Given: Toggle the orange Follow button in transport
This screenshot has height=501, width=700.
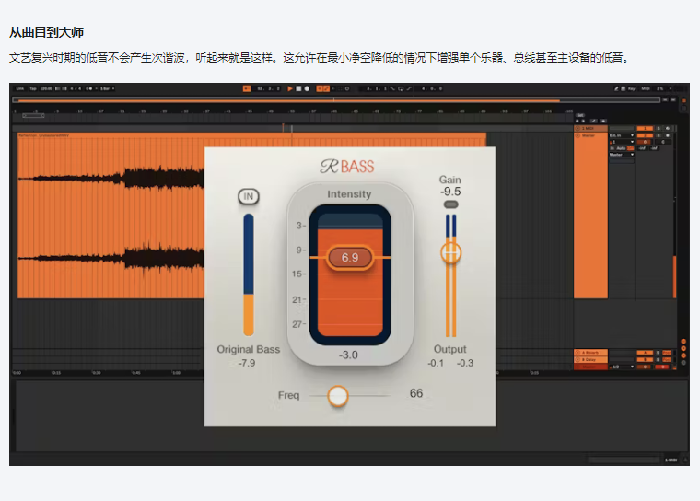Looking at the screenshot, I should point(247,88).
